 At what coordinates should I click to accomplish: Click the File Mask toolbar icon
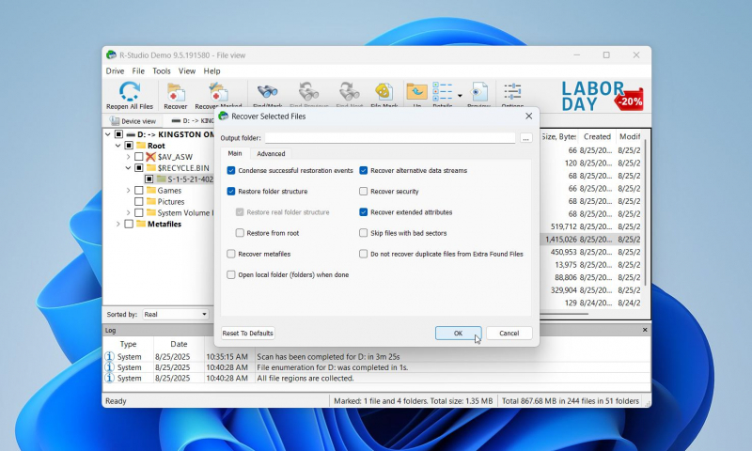(x=384, y=91)
